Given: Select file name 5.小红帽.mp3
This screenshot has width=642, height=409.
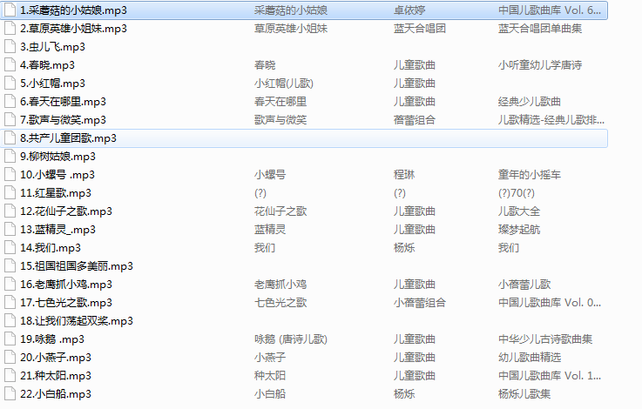Looking at the screenshot, I should (x=53, y=84).
